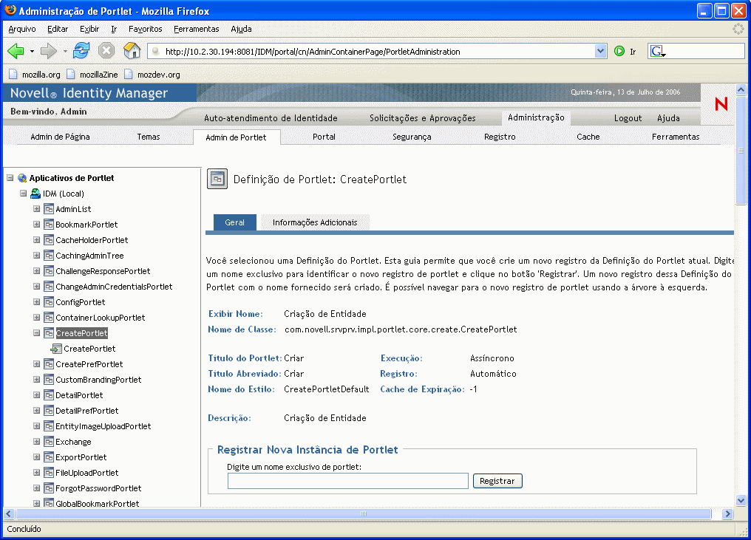Go to Home page icon
This screenshot has width=751, height=540.
[x=132, y=51]
